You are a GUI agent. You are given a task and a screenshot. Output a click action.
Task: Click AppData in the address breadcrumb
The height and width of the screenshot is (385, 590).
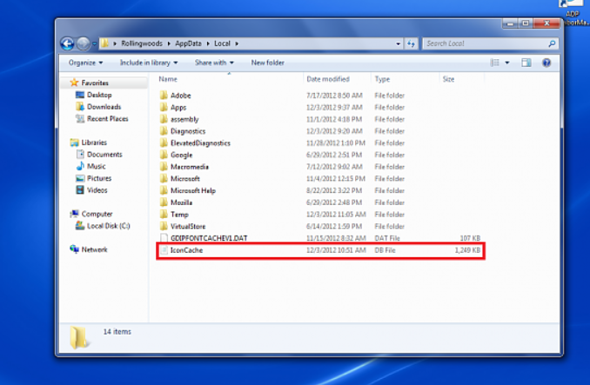tap(193, 43)
